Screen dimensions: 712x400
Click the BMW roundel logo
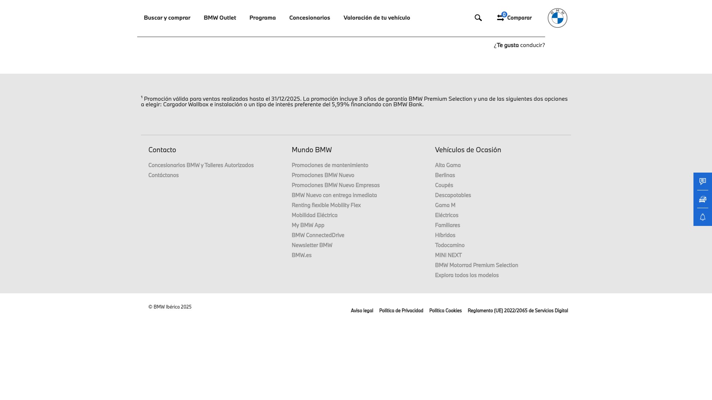[557, 18]
